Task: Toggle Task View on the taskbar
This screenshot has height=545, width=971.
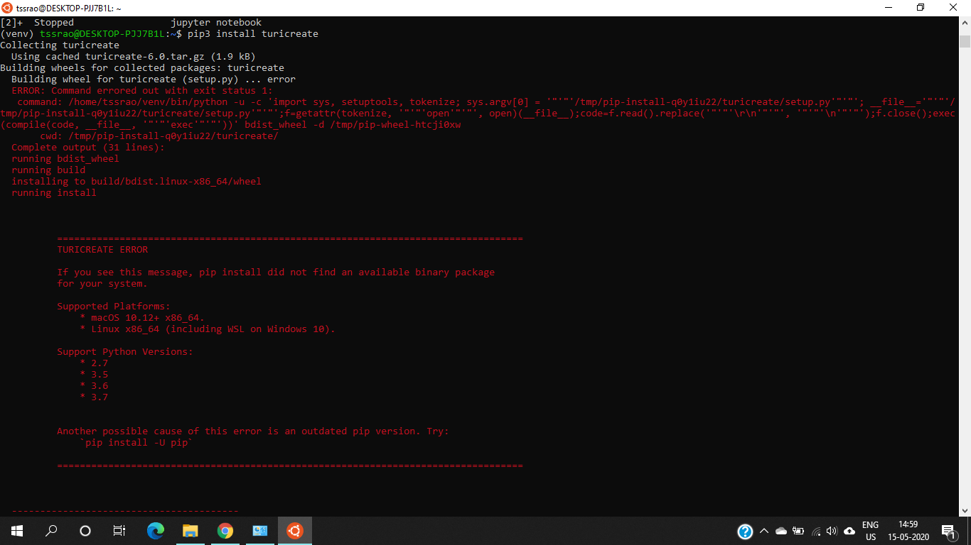Action: point(119,530)
